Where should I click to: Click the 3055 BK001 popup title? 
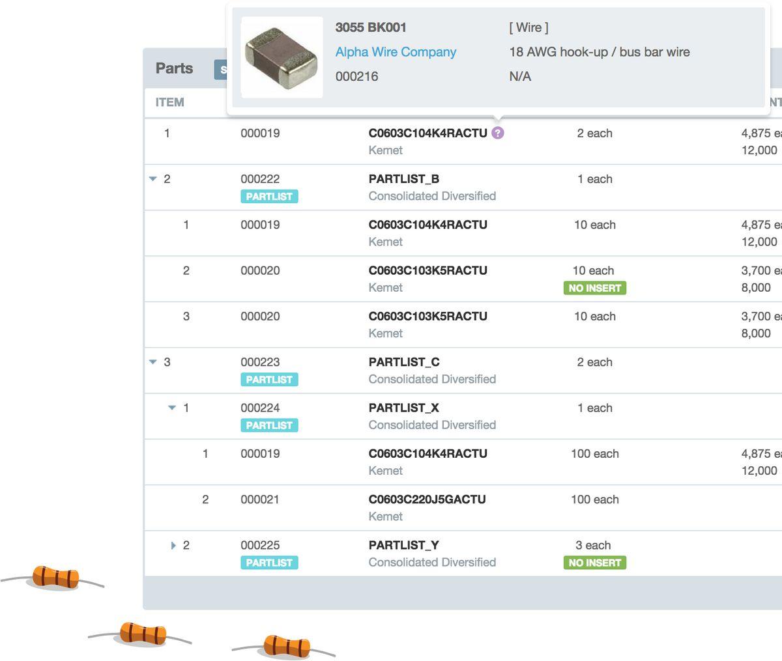pyautogui.click(x=371, y=27)
